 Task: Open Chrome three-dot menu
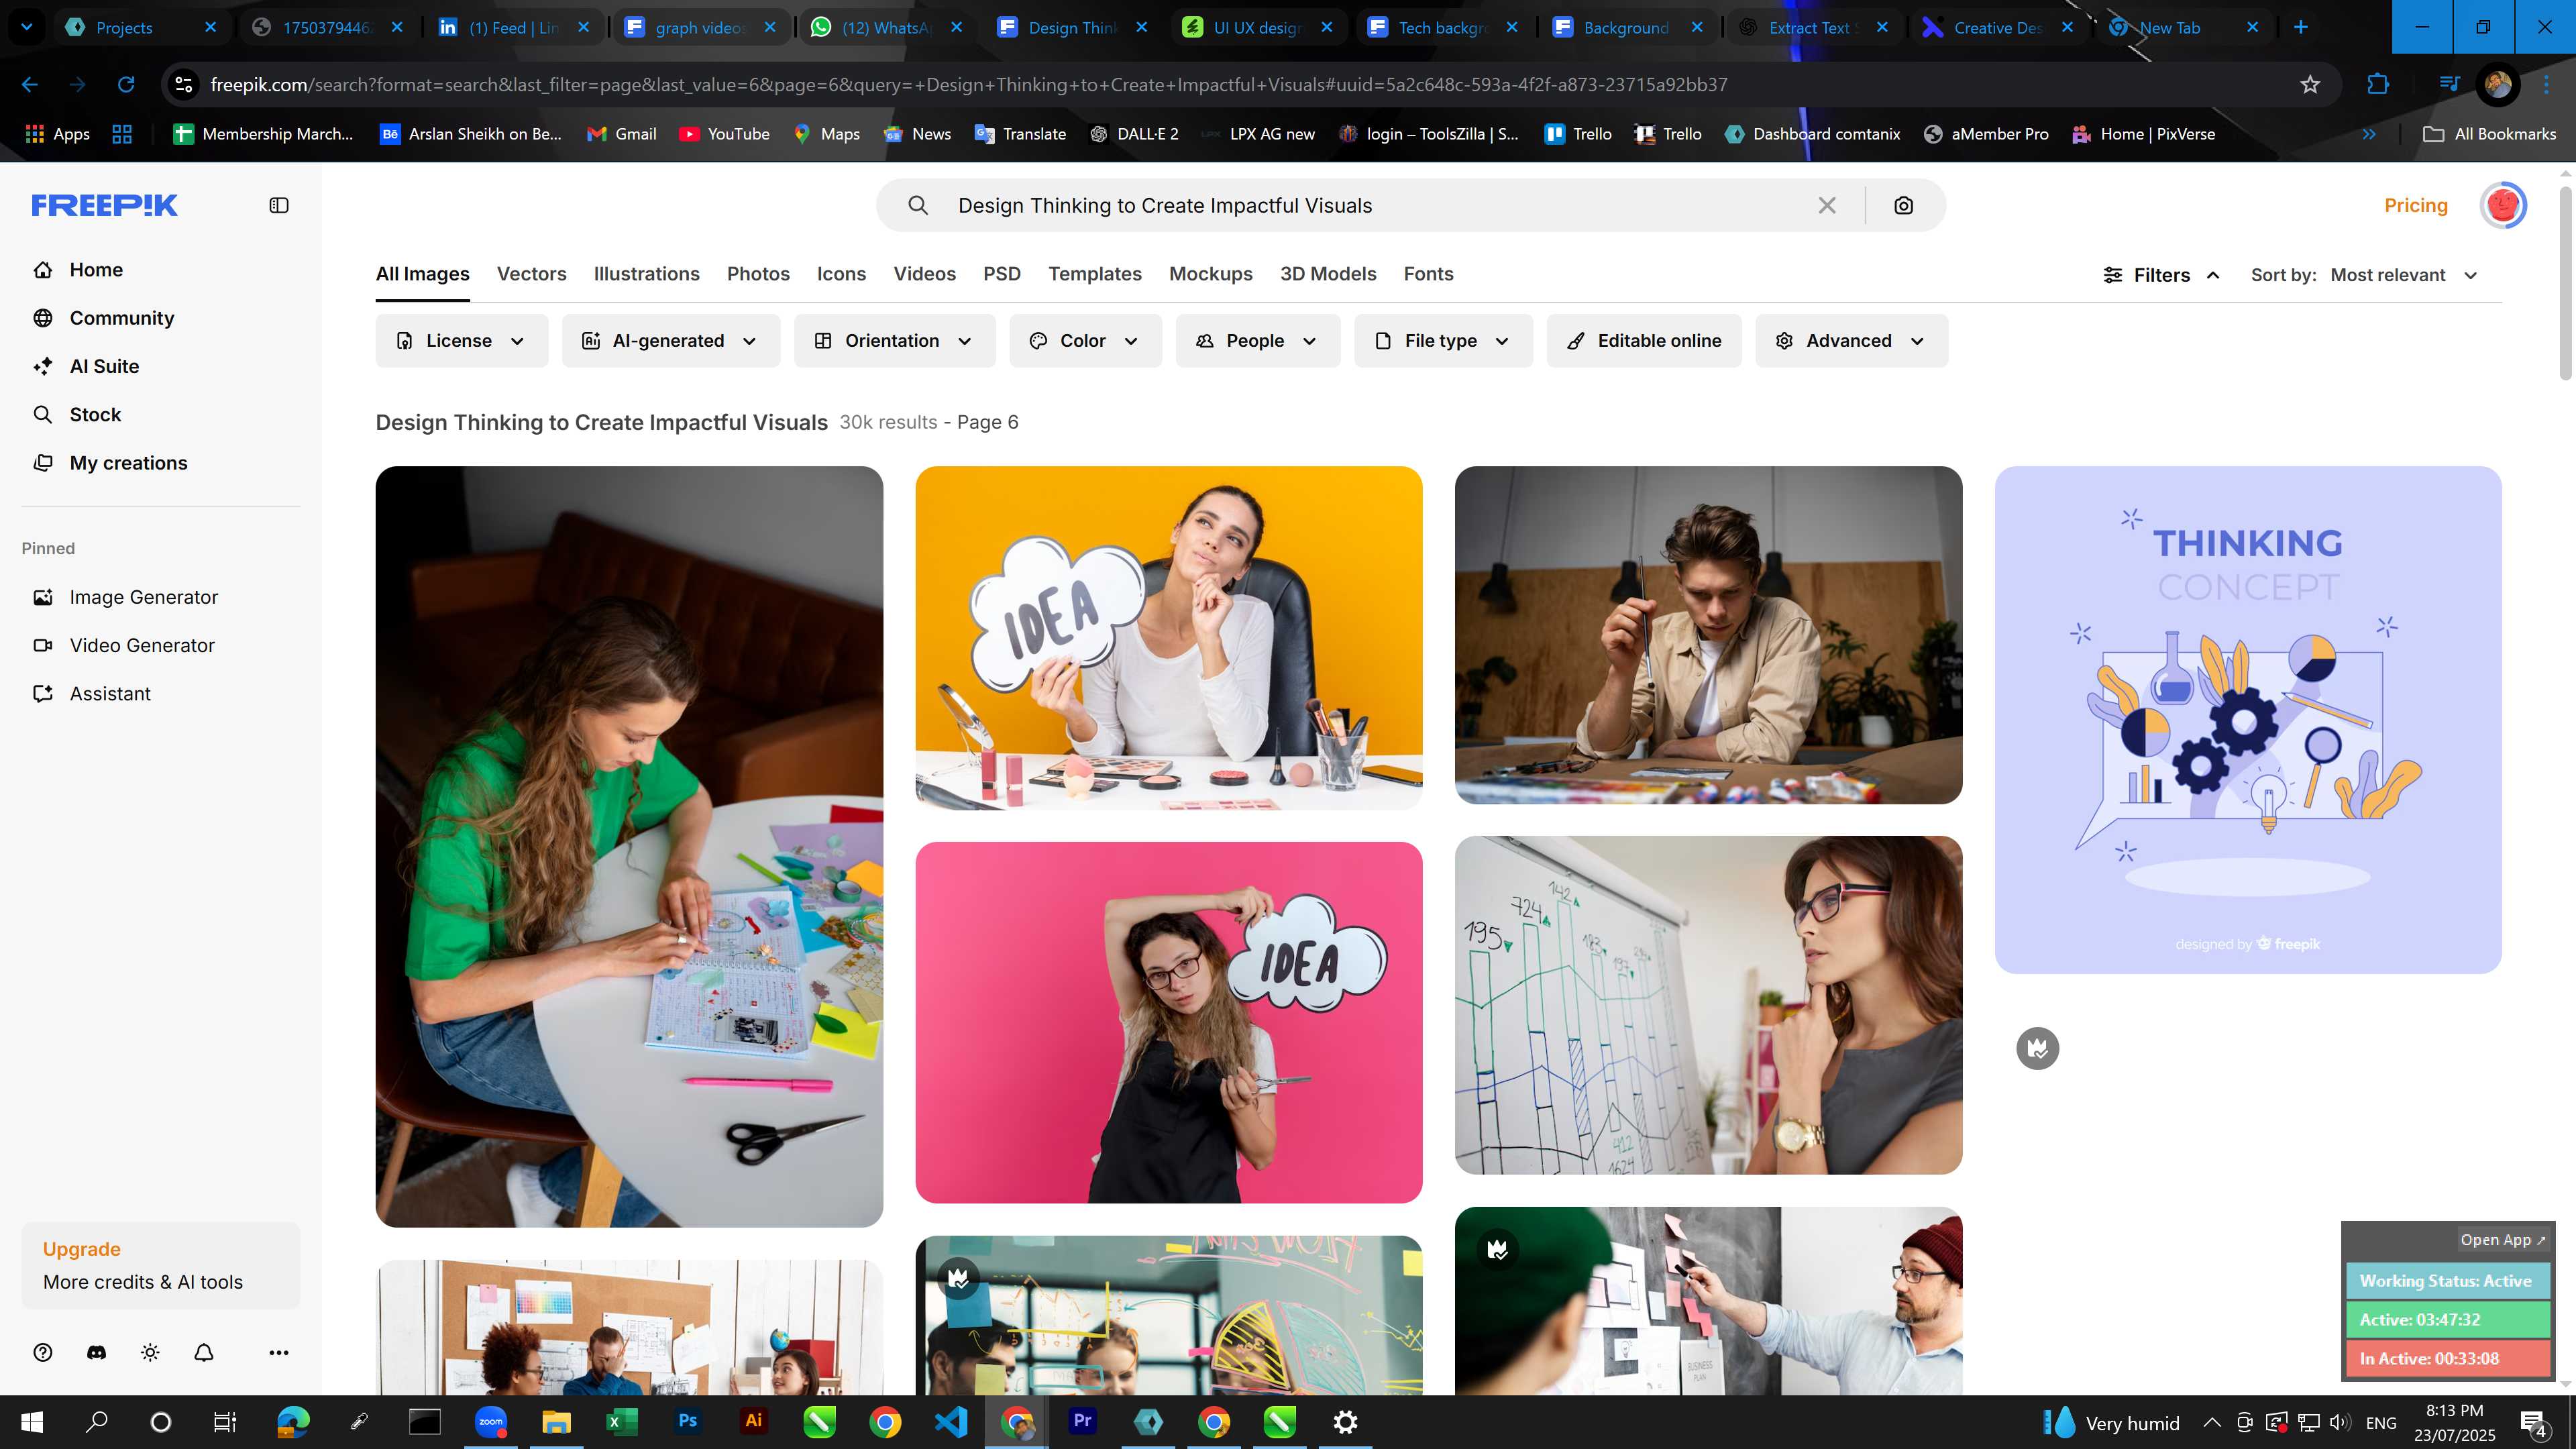click(2547, 85)
